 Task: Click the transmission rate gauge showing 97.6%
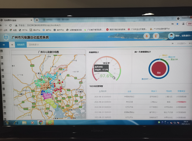click(x=107, y=69)
